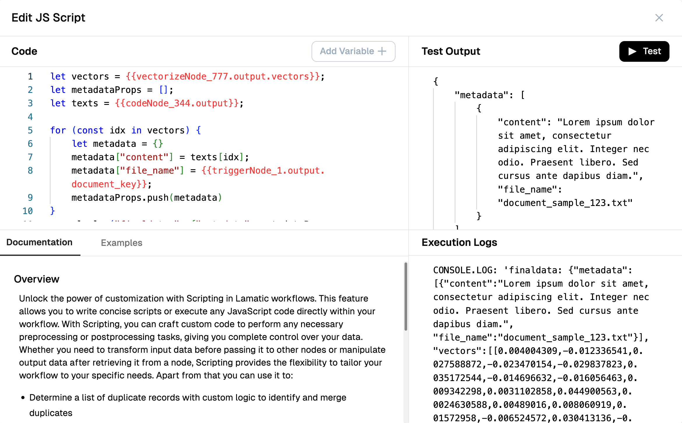Open the Documentation tab
The image size is (682, 423).
pyautogui.click(x=40, y=243)
